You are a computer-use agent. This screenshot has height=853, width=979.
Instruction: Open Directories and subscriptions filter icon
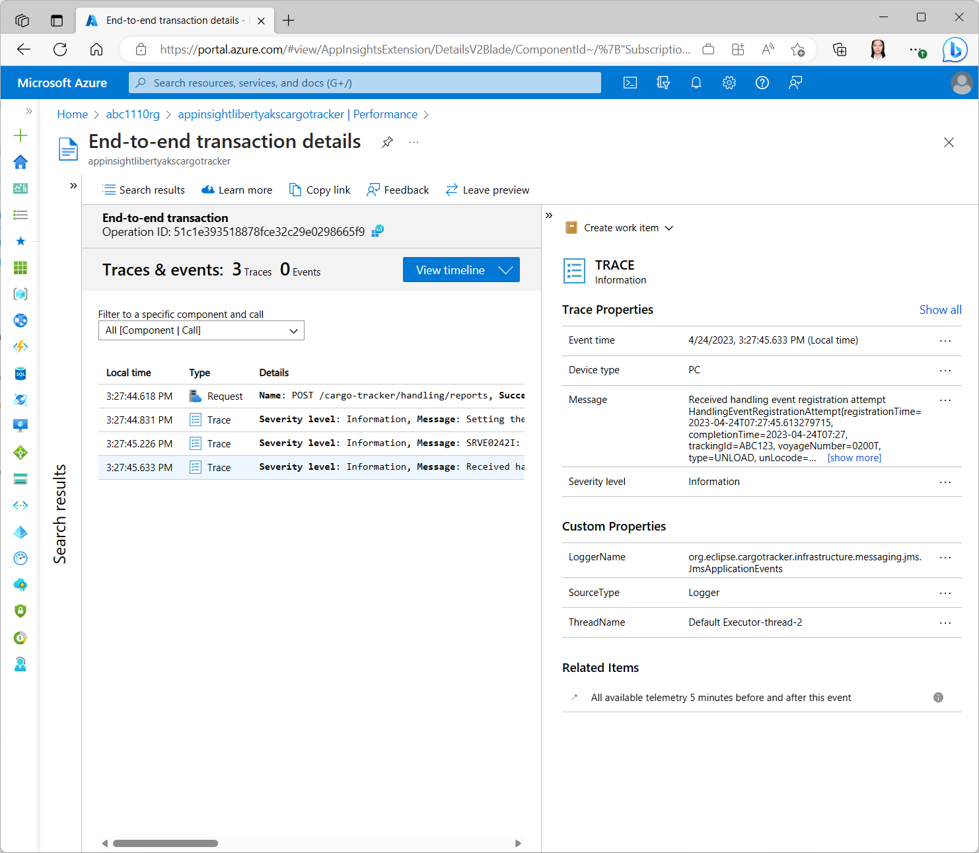pos(663,83)
